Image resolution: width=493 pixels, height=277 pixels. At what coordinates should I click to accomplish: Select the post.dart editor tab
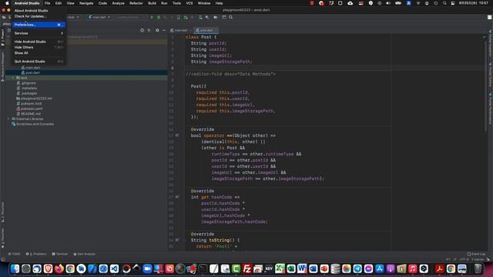click(x=206, y=31)
